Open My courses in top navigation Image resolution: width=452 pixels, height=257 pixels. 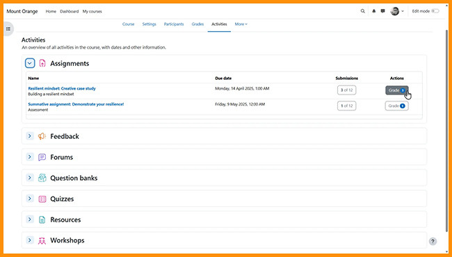click(x=92, y=12)
